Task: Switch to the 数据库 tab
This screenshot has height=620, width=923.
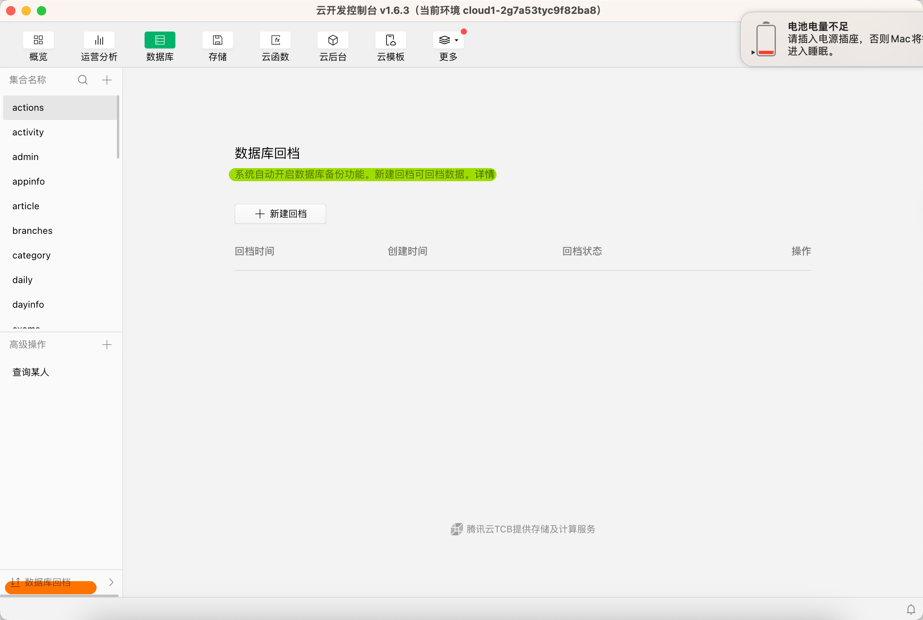Action: pyautogui.click(x=160, y=40)
